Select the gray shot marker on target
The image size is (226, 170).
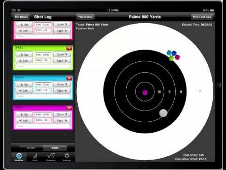163,113
